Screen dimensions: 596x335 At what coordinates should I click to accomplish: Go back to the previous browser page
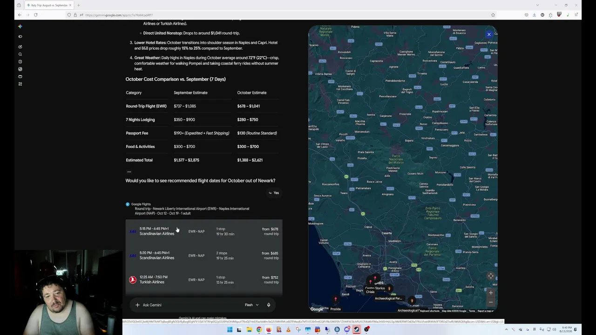point(20,15)
